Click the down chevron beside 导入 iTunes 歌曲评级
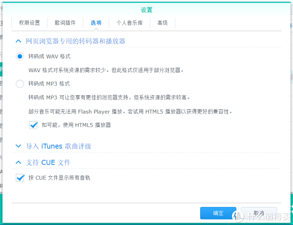Image resolution: width=293 pixels, height=225 pixels. coord(19,146)
